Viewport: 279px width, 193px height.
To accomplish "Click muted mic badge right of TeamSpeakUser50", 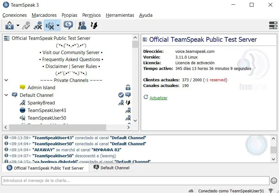I will [x=128, y=118].
